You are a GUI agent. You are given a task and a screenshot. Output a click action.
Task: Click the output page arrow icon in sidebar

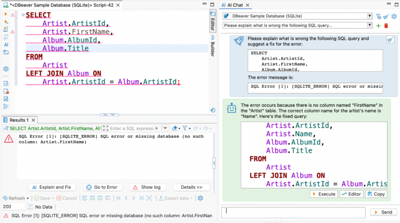click(x=6, y=83)
